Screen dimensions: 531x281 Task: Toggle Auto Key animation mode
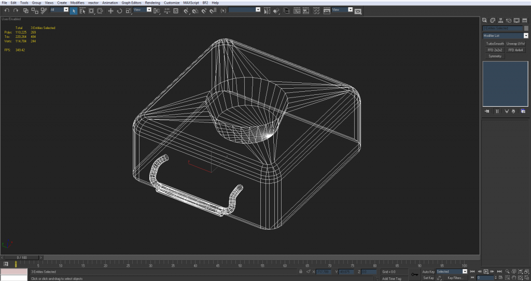coord(428,271)
